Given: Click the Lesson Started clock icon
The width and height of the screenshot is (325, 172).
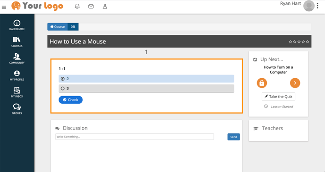Looking at the screenshot, I should (266, 106).
